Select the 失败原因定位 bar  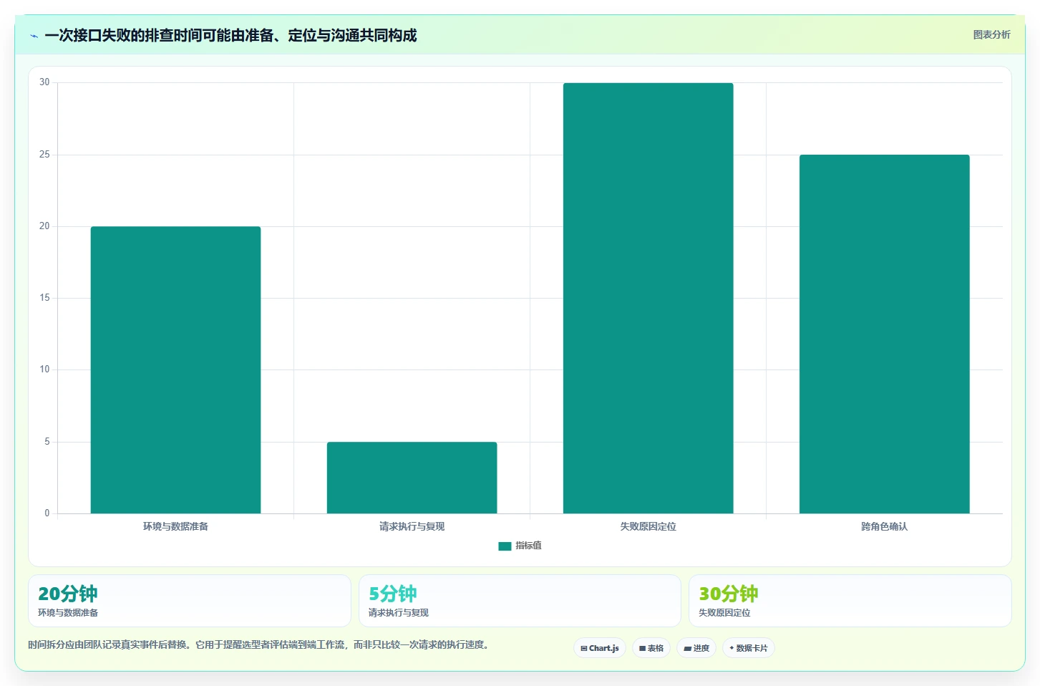coord(648,298)
